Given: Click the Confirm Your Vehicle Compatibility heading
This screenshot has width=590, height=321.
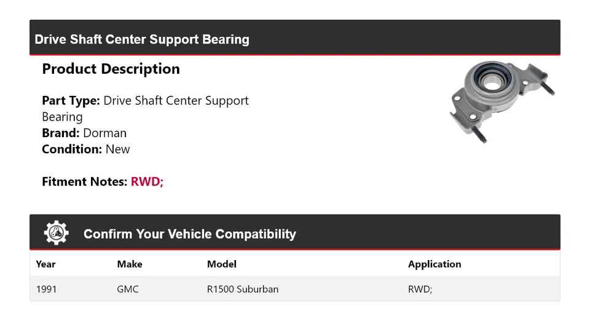Looking at the screenshot, I should point(189,234).
